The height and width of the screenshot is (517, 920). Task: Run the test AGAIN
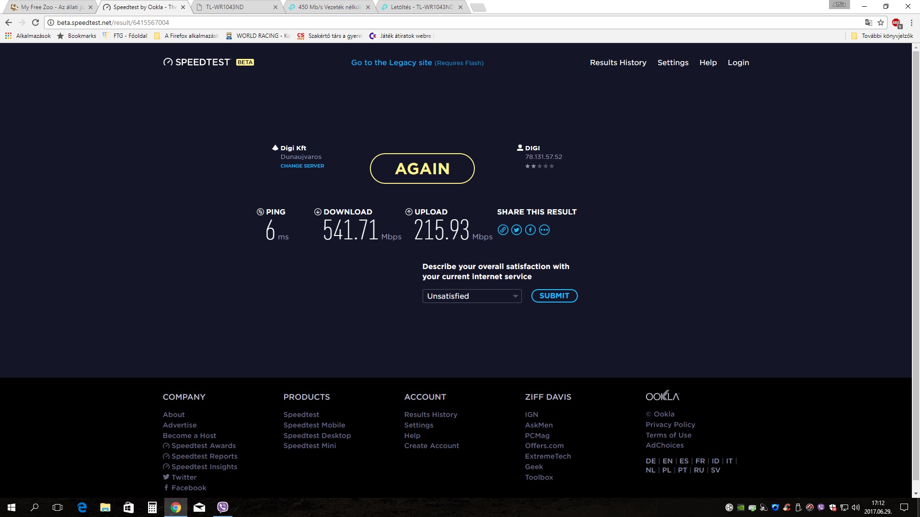coord(422,169)
